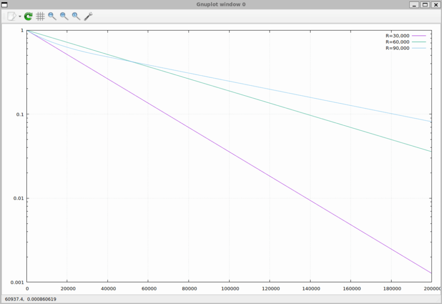Hide the R=60,000 curve via legend label

point(397,42)
